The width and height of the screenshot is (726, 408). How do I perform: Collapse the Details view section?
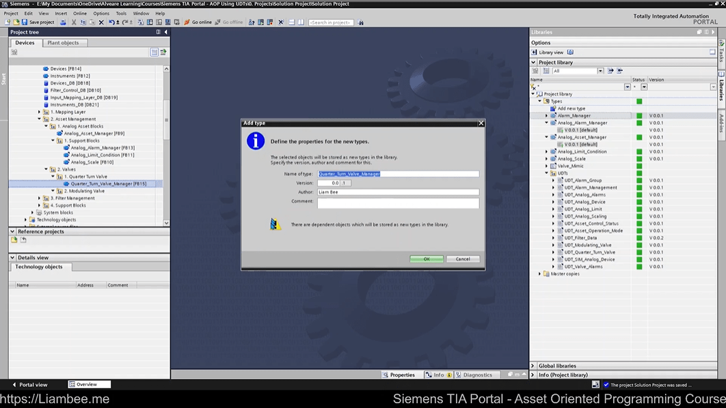(x=12, y=257)
